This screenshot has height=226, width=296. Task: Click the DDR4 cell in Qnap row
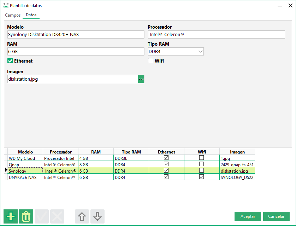[131, 164]
